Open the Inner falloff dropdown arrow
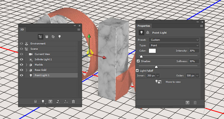Screen dimensions: 224x119 pyautogui.click(x=158, y=76)
